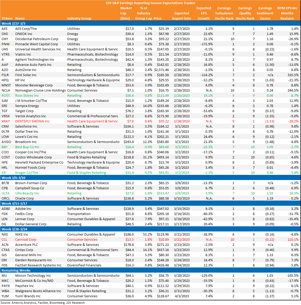Screen dimensions: 301x305
Task: Click 'FactSet Research Systems Inc' name
Action: [38, 265]
